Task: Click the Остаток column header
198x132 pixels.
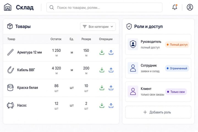Action: pos(56,39)
